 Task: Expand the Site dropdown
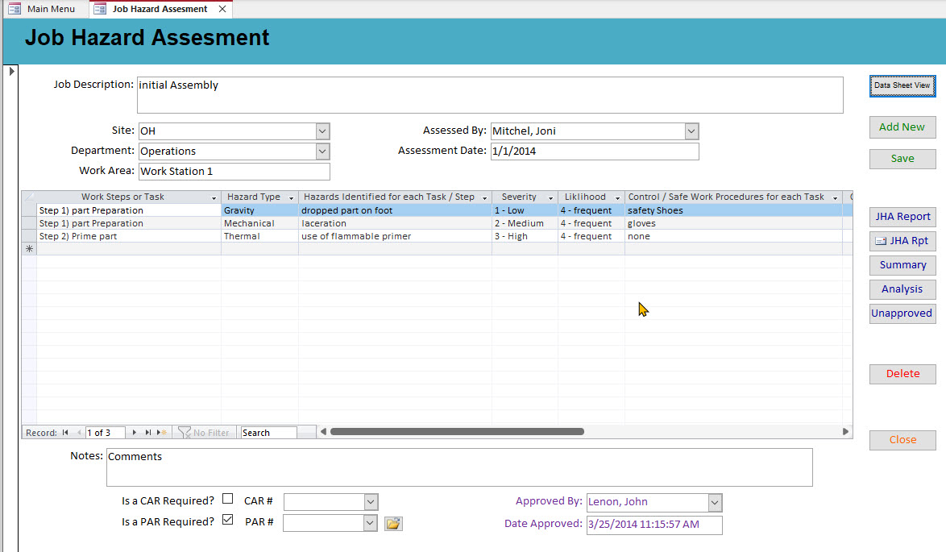click(322, 131)
